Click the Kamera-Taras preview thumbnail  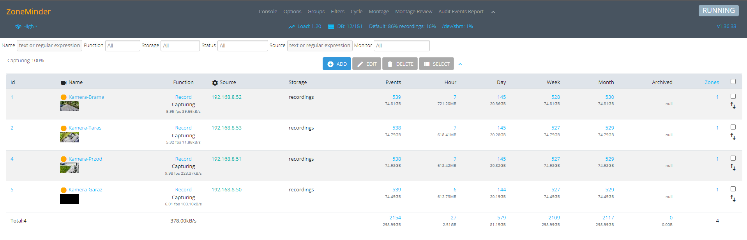69,137
